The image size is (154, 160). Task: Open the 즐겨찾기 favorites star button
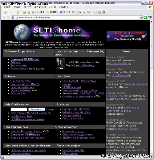52,12
